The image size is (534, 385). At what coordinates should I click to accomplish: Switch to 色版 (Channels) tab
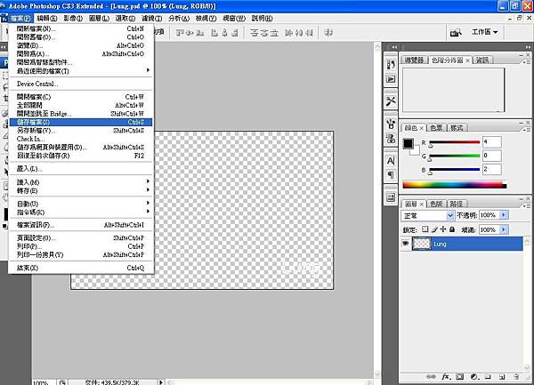pyautogui.click(x=436, y=204)
